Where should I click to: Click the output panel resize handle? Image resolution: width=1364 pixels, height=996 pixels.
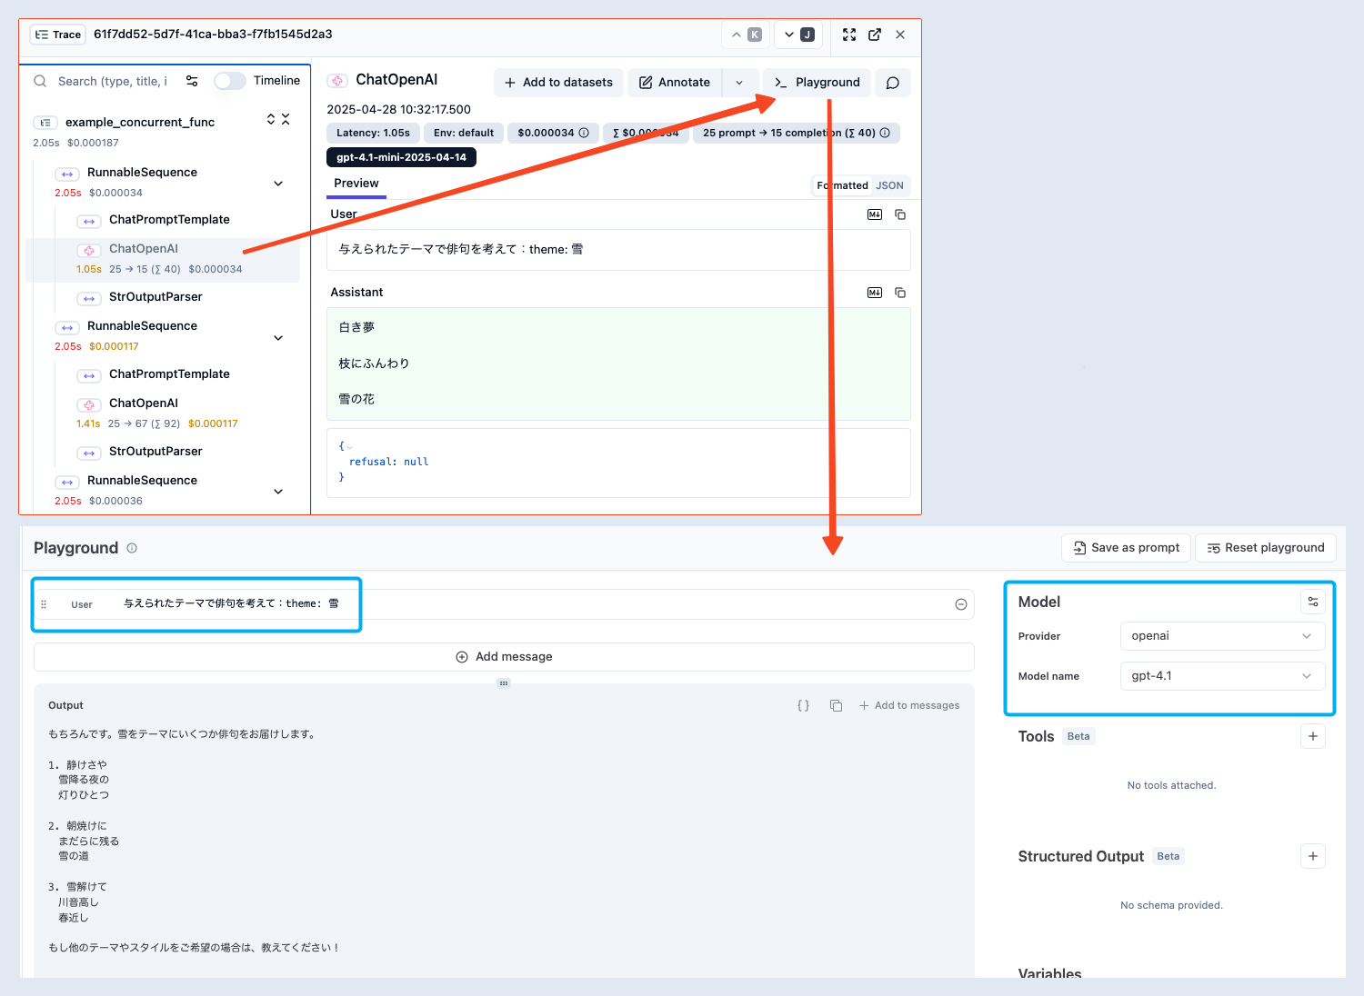point(504,683)
